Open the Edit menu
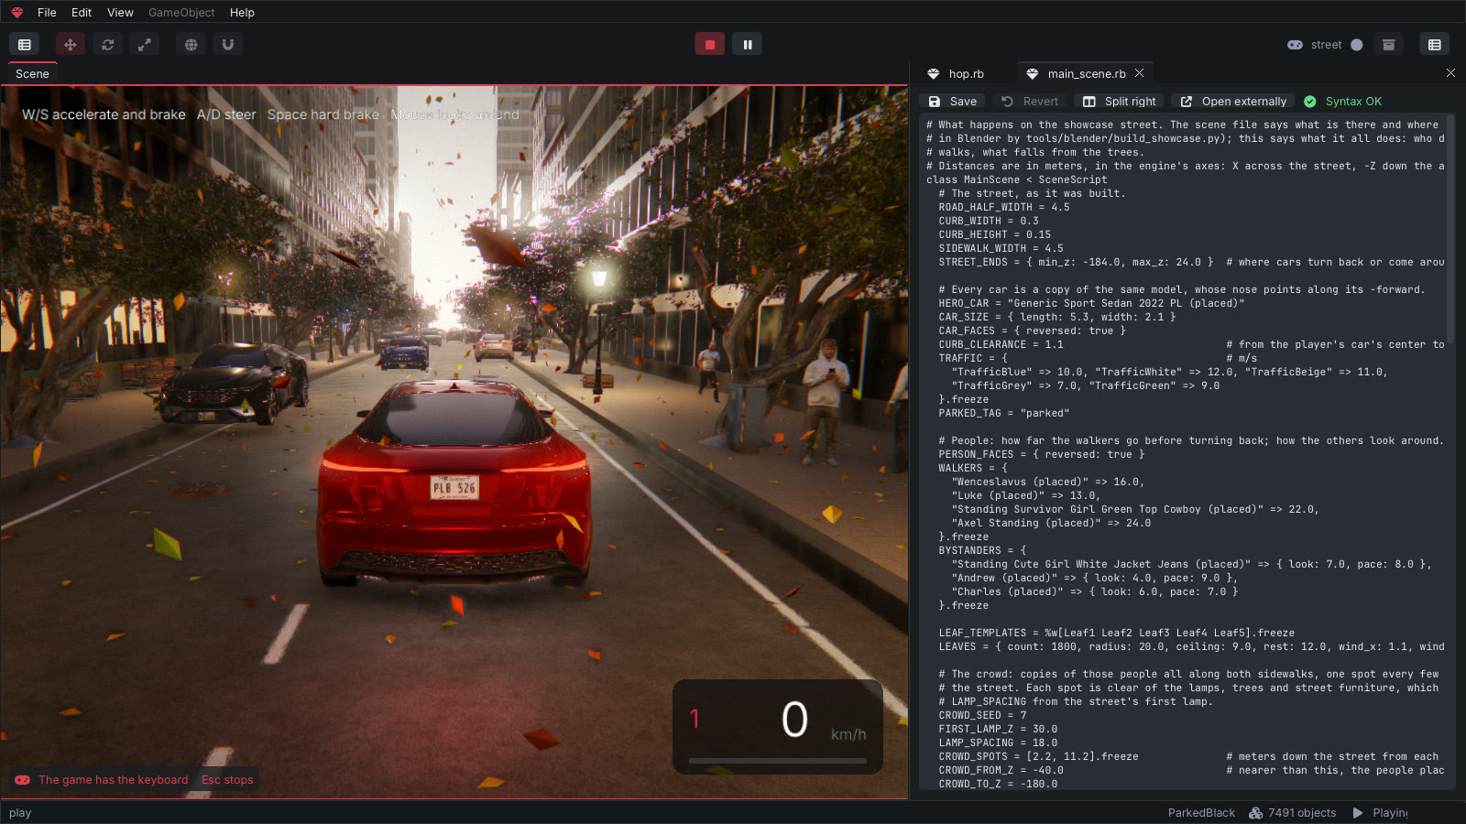Screen dimensions: 1466x824 point(82,12)
